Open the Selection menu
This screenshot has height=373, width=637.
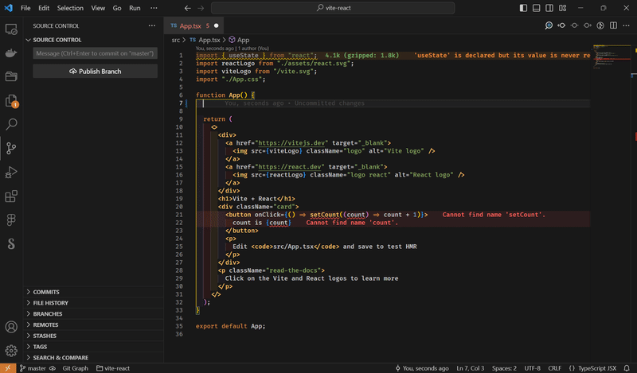point(70,8)
